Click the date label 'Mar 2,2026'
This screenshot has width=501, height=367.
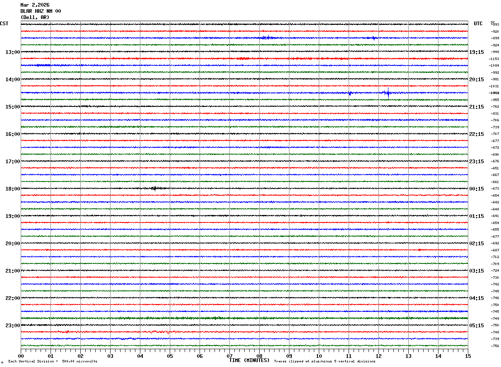[x=35, y=5]
